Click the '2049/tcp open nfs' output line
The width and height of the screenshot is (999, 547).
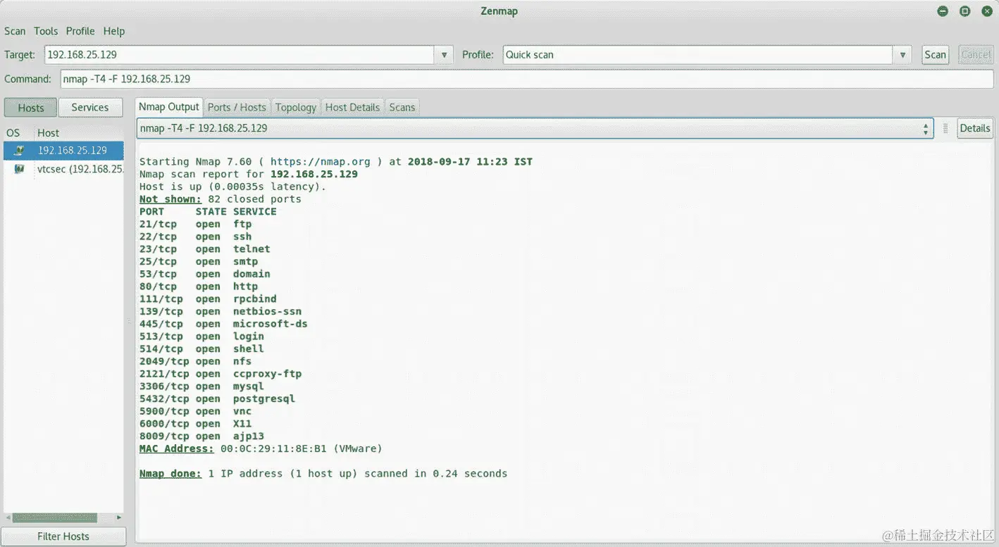click(x=195, y=362)
